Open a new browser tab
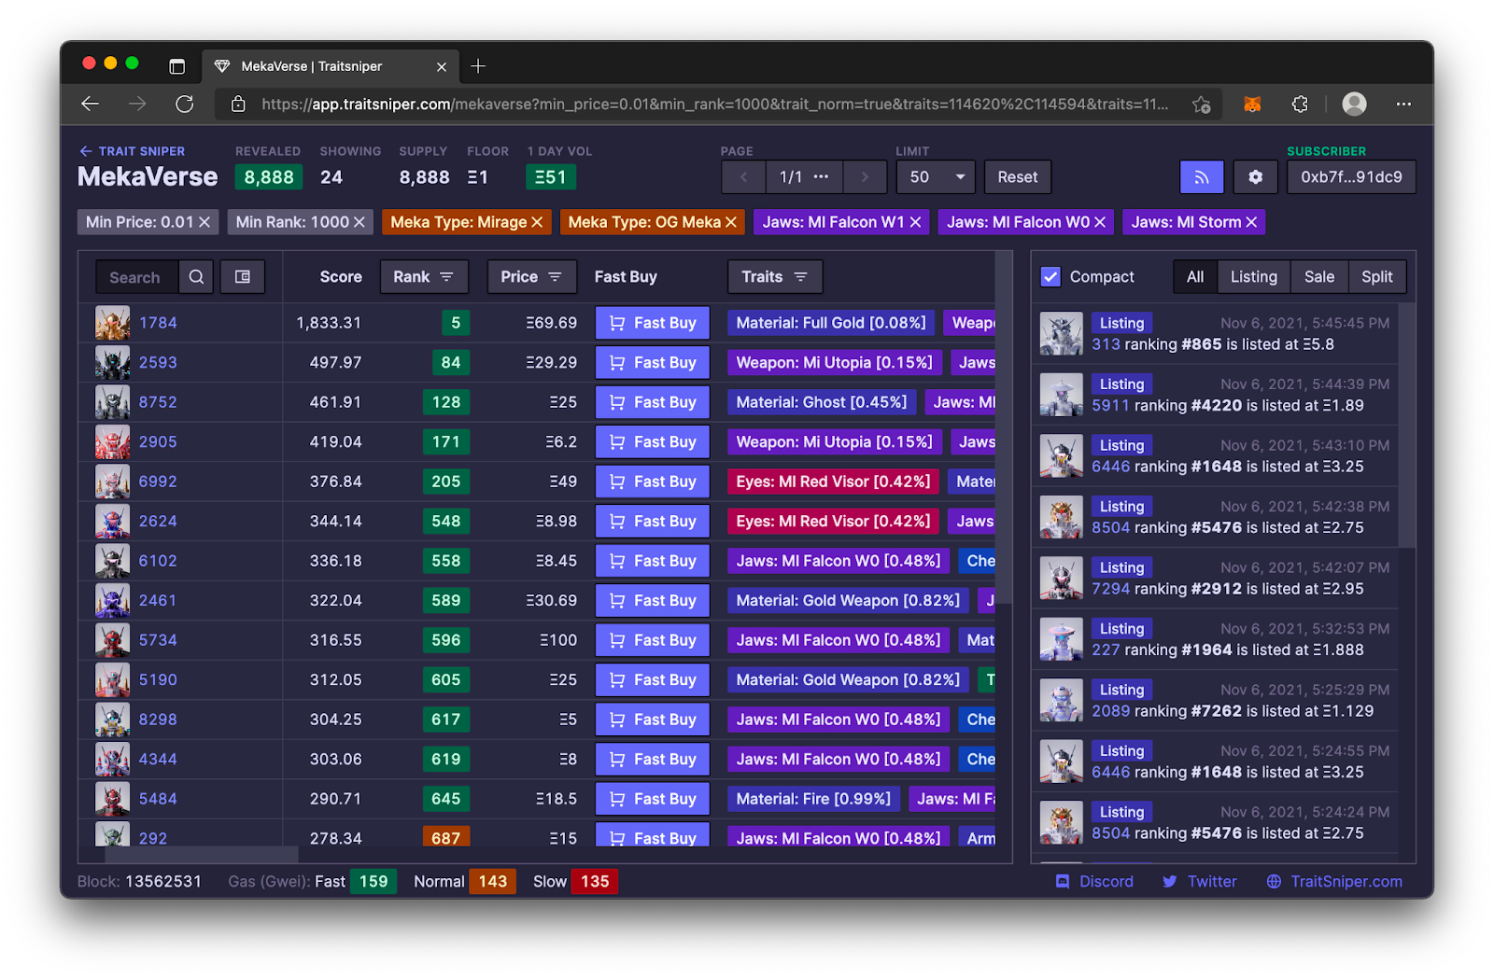Screen dimensions: 1494x978 (x=478, y=66)
